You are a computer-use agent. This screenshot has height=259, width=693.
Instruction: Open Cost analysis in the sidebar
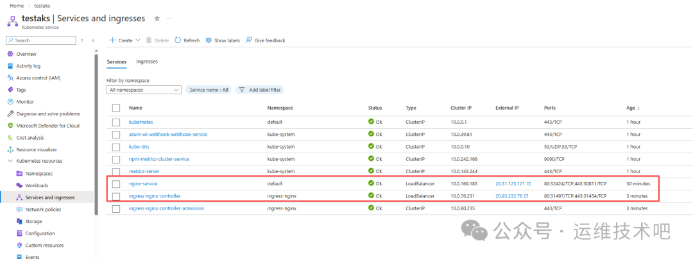[x=30, y=138]
